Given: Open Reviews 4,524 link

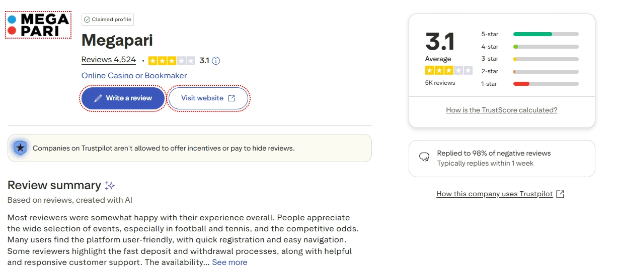Looking at the screenshot, I should click(109, 60).
